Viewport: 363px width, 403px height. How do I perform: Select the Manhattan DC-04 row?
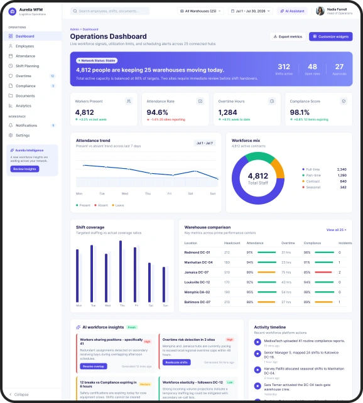pyautogui.click(x=265, y=262)
